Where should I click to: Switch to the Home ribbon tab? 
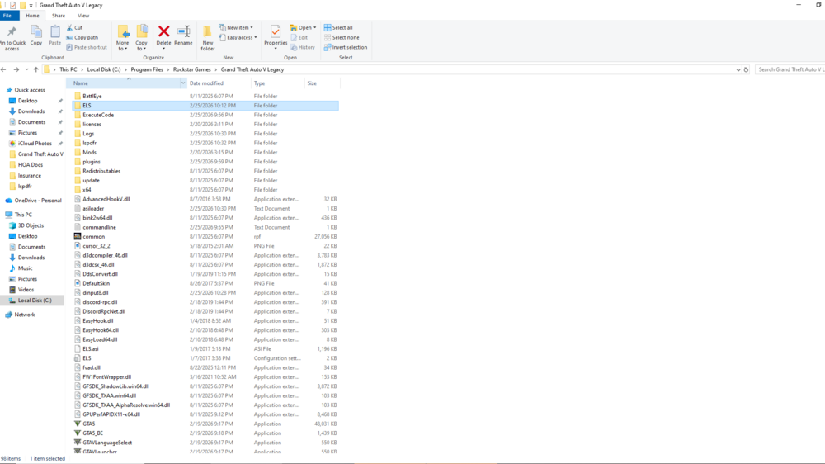coord(33,16)
